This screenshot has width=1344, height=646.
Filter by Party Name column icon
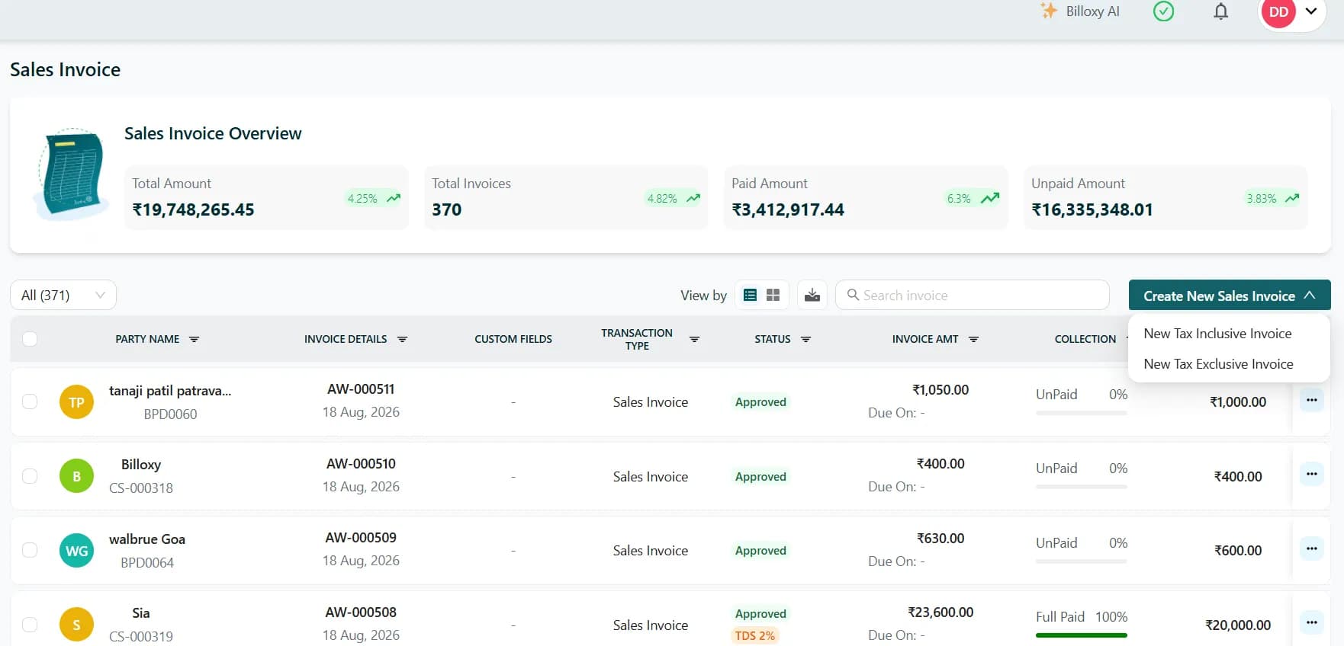point(194,339)
